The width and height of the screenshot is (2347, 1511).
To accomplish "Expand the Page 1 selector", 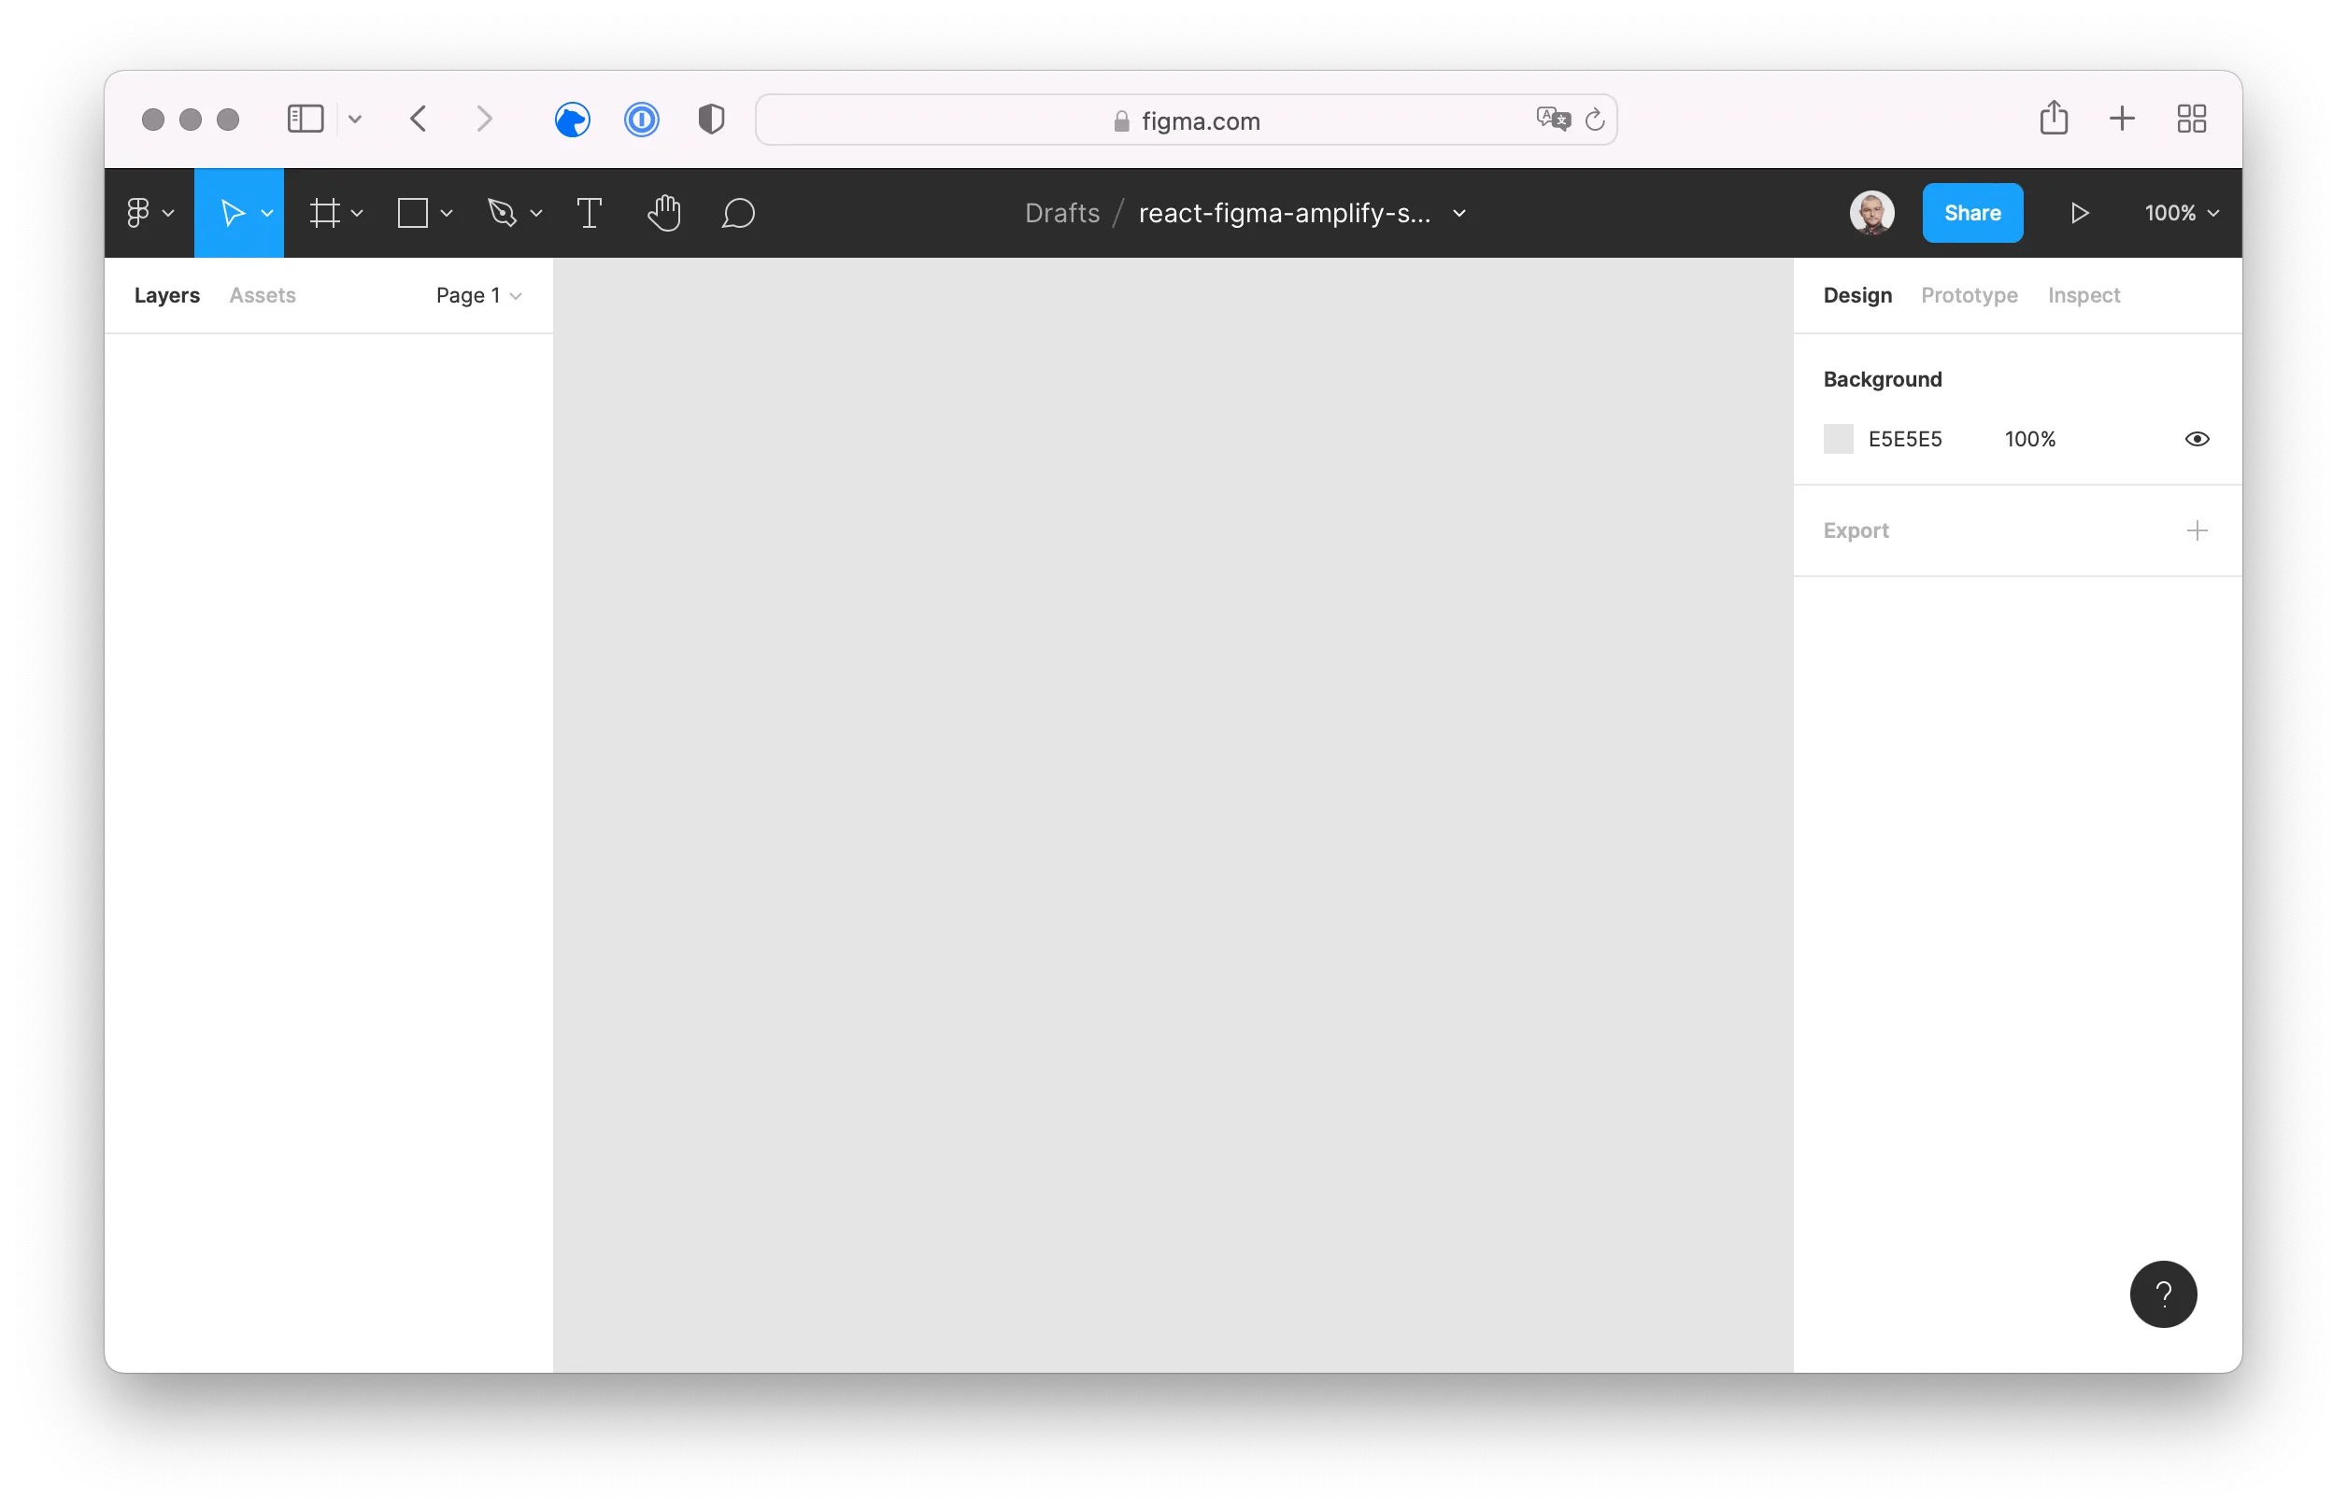I will tap(478, 294).
